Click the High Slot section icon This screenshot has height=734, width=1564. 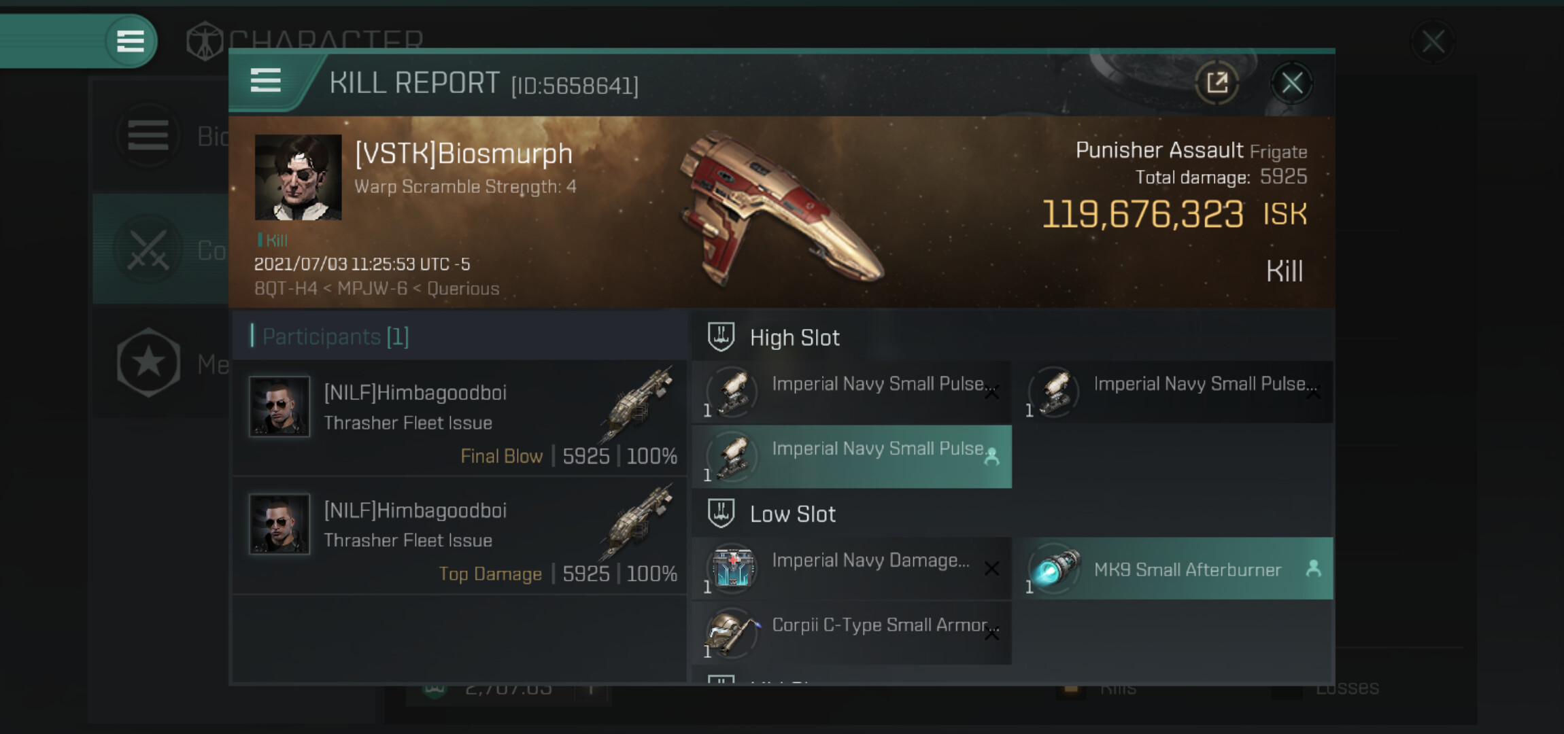pyautogui.click(x=721, y=336)
